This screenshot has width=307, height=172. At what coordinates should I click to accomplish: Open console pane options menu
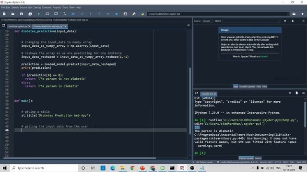[x=303, y=93]
